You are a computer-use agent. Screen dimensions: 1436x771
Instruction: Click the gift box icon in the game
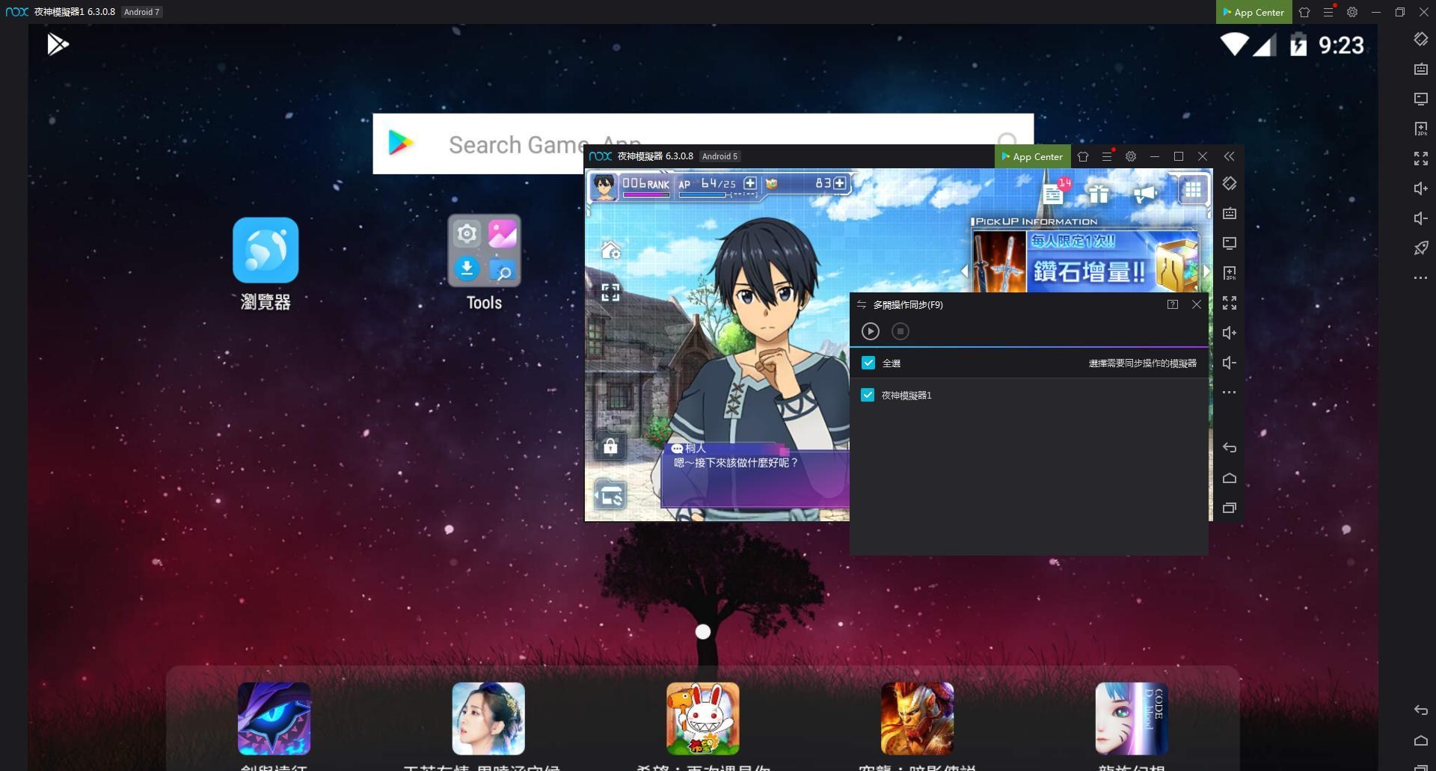tap(1098, 194)
